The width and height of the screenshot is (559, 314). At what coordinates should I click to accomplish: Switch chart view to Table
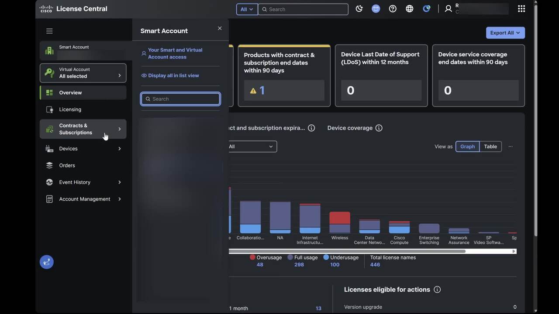point(490,147)
